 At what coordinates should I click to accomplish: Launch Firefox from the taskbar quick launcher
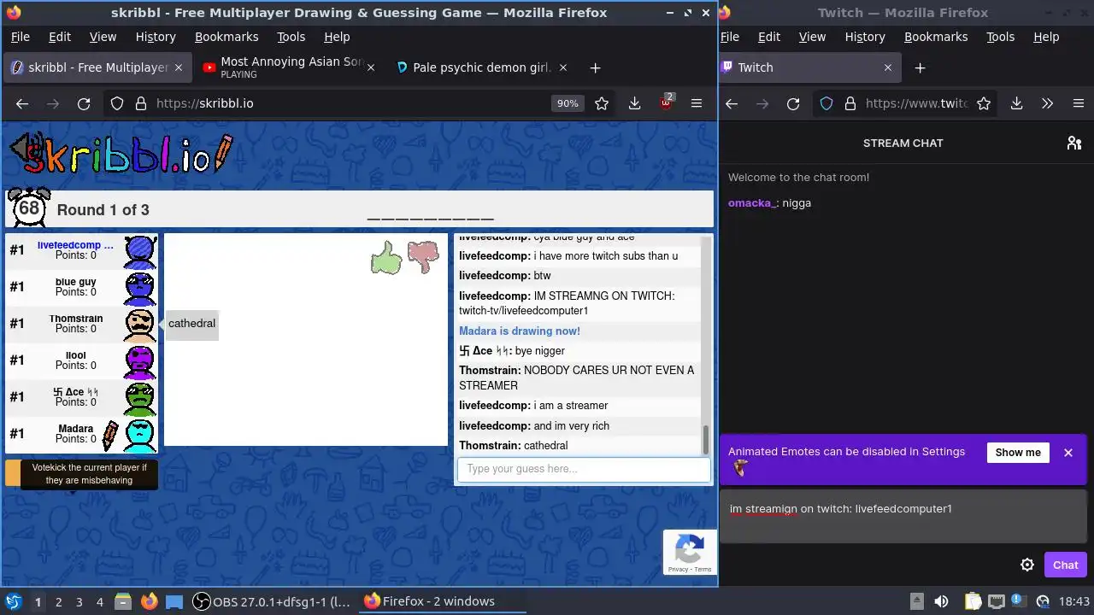(150, 601)
